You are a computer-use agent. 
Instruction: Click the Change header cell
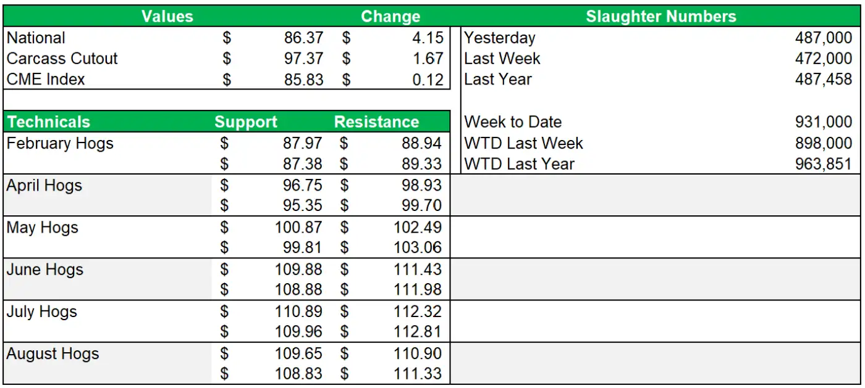[x=390, y=17]
